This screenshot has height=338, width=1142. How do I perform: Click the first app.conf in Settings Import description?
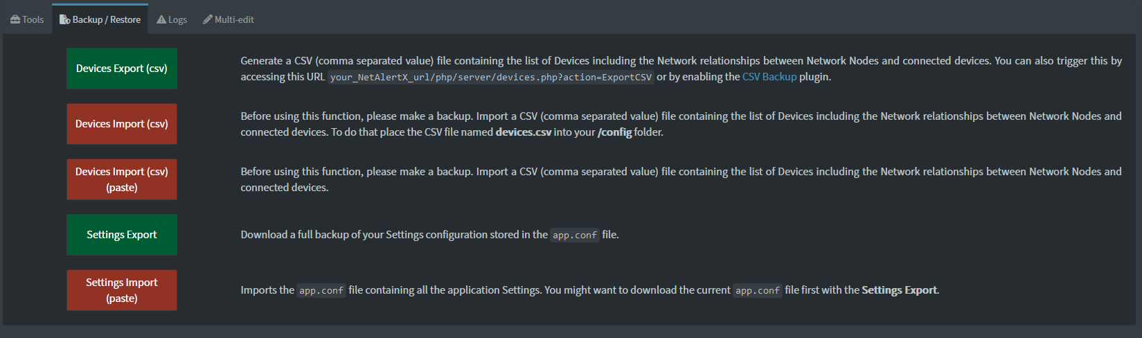[321, 291]
